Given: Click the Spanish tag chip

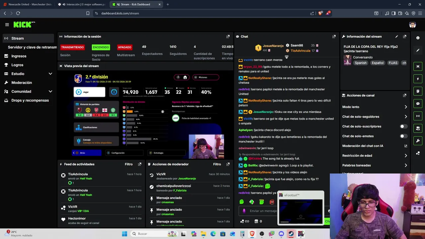Looking at the screenshot, I should 361,63.
